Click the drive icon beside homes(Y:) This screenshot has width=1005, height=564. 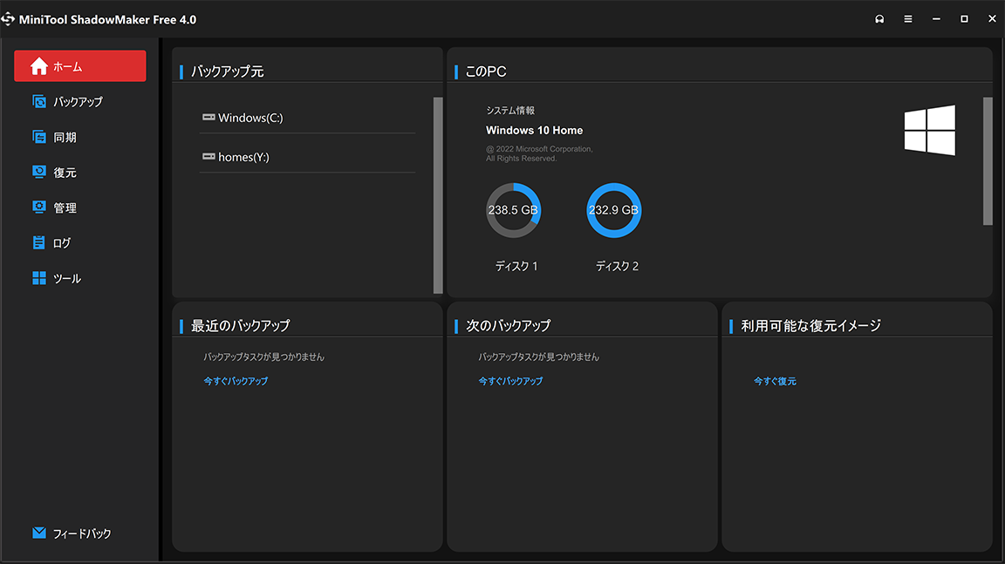click(x=209, y=156)
